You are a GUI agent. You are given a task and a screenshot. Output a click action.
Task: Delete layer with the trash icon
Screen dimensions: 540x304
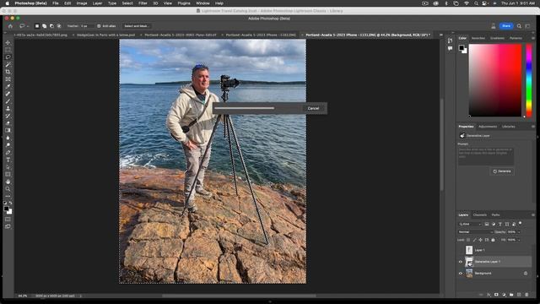[526, 295]
